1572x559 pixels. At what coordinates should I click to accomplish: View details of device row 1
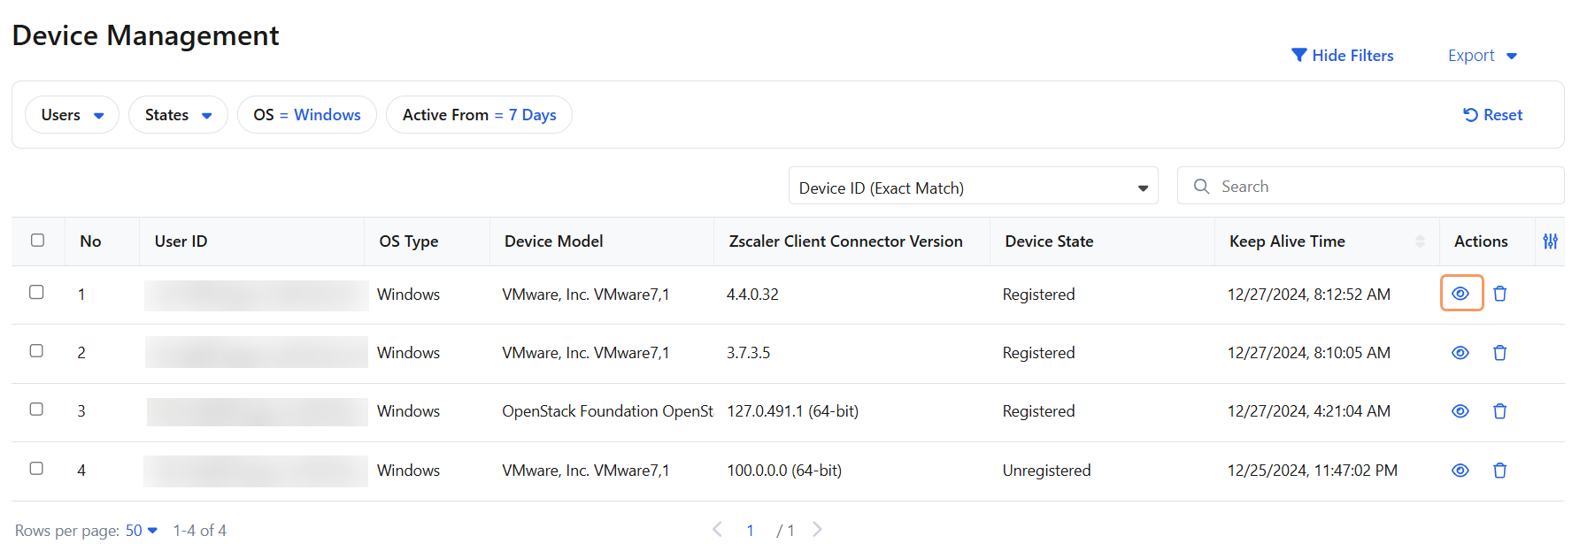click(x=1460, y=294)
